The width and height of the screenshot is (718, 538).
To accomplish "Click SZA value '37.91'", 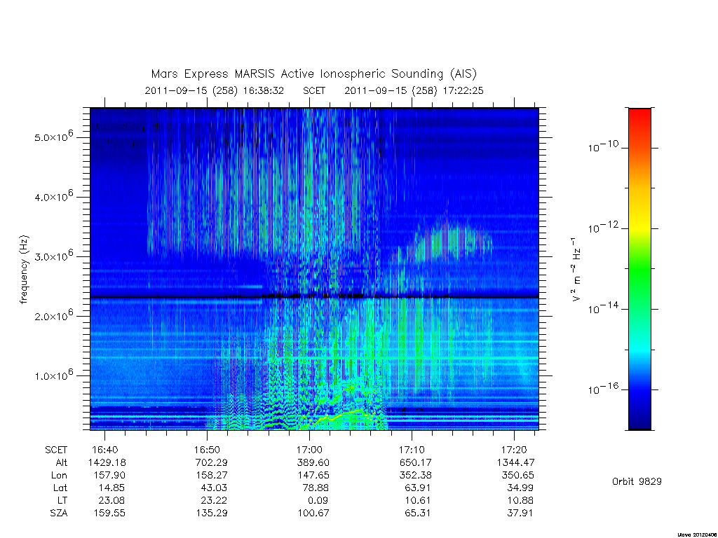I will pos(520,513).
